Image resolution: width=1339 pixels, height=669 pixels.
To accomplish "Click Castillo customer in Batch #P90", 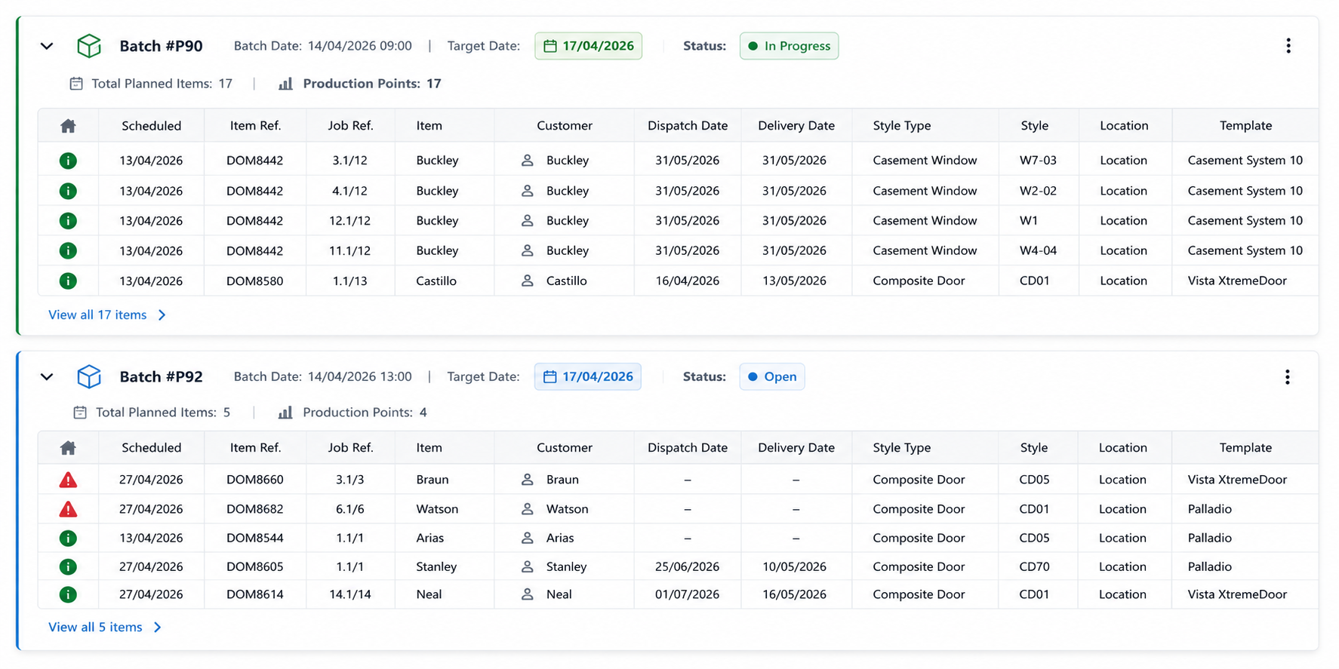I will pos(555,281).
